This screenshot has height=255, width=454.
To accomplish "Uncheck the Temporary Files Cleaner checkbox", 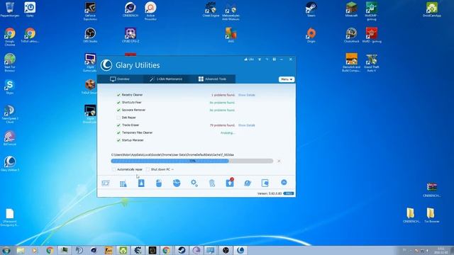I will [118, 132].
